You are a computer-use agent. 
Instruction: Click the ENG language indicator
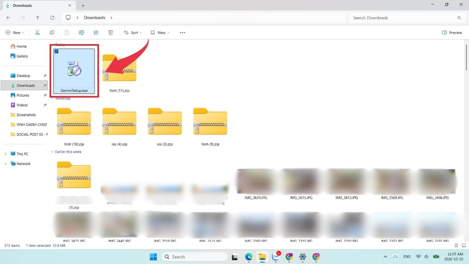(407, 257)
